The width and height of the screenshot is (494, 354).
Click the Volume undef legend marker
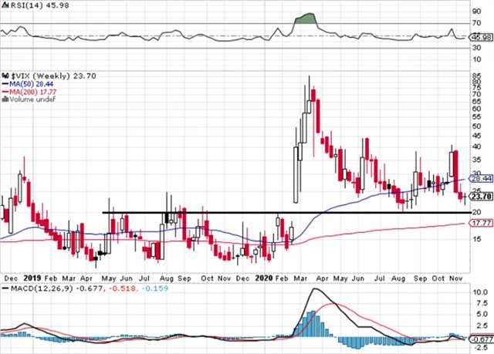tap(4, 99)
